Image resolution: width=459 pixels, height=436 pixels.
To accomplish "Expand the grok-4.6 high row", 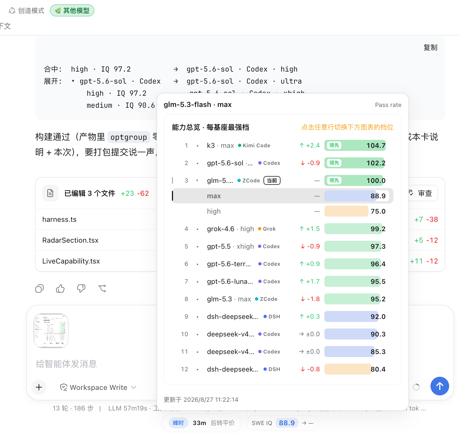I will coord(197,229).
